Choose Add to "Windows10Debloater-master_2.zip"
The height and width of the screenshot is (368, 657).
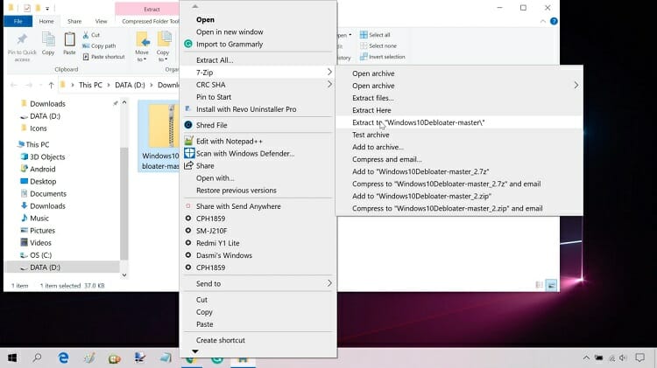(x=421, y=196)
